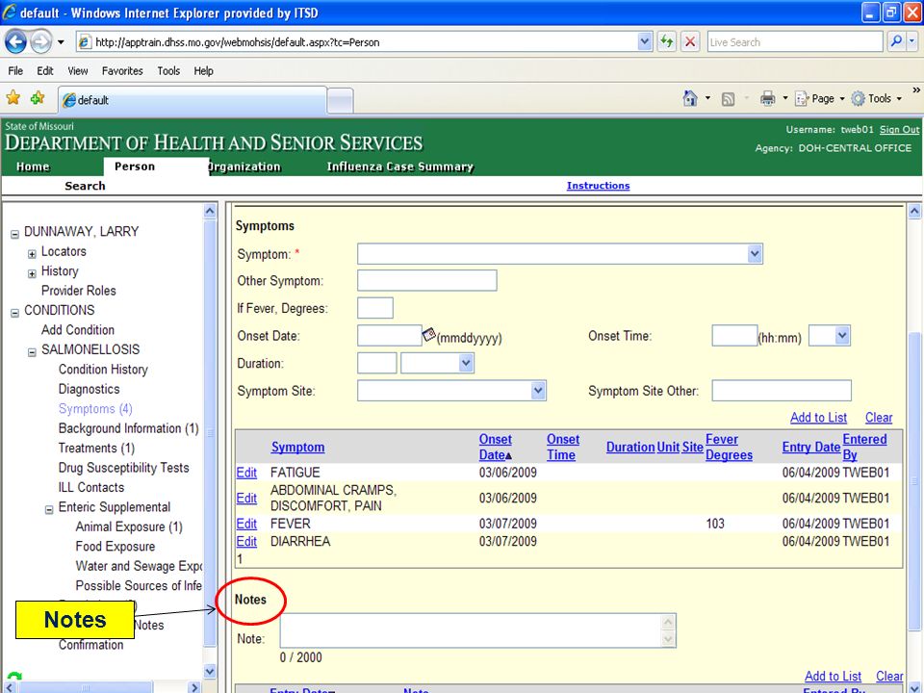This screenshot has height=693, width=924.
Task: Open the Onset Date calendar picker icon
Action: pyautogui.click(x=429, y=335)
